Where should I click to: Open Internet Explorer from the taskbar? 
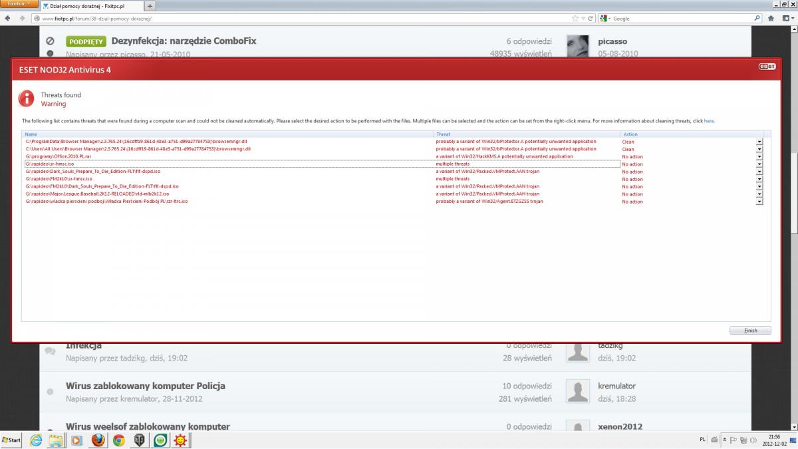click(35, 440)
